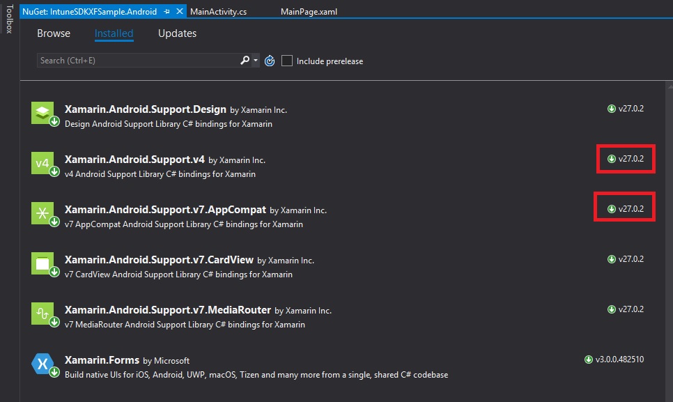The width and height of the screenshot is (673, 402).
Task: Pin the NuGet document tab
Action: (167, 12)
